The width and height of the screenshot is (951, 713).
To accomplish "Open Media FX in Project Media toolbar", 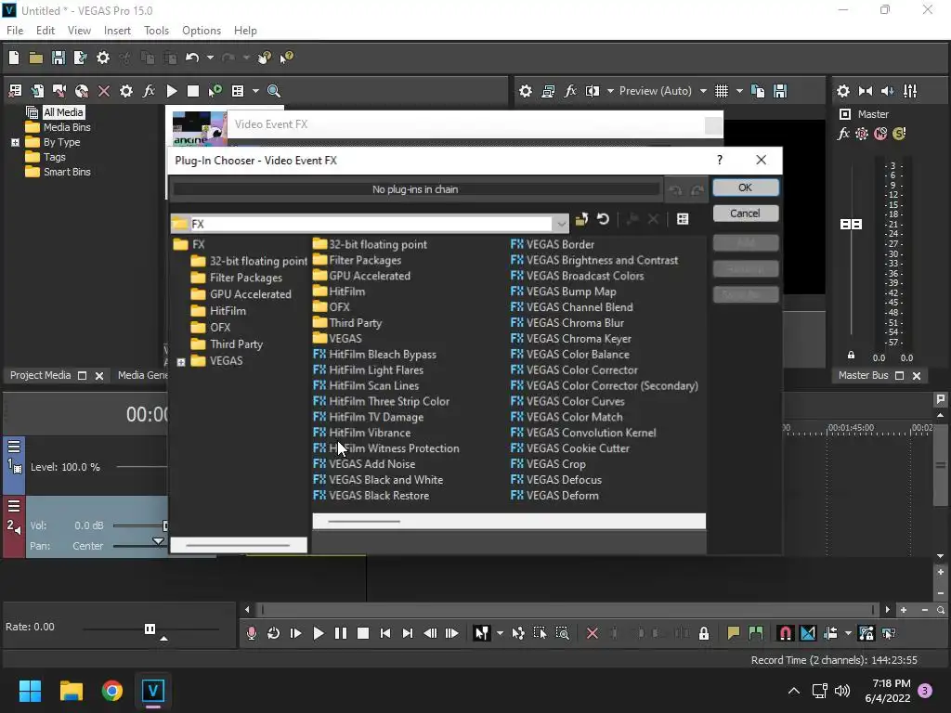I will pos(149,91).
